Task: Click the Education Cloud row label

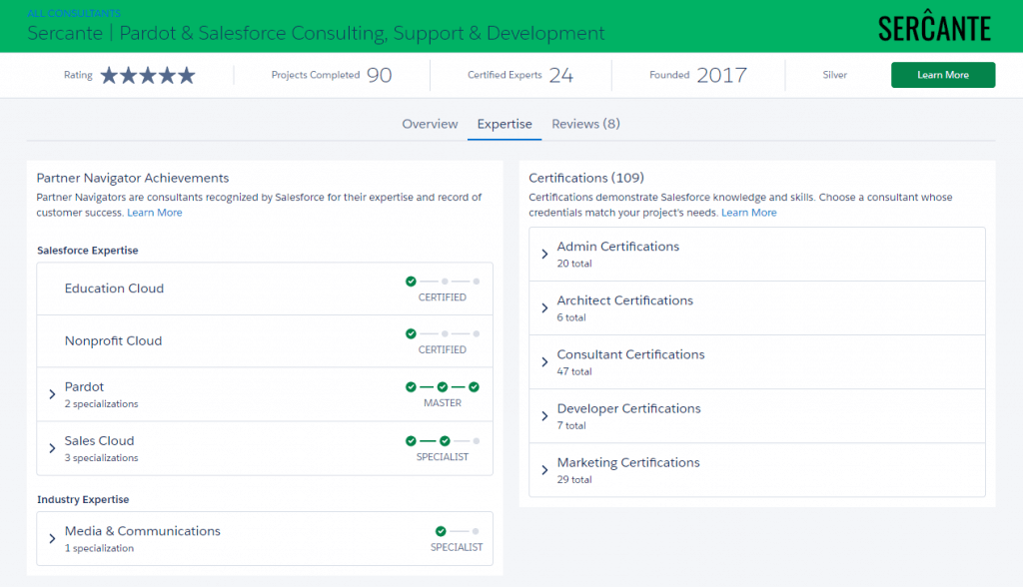Action: [x=114, y=289]
